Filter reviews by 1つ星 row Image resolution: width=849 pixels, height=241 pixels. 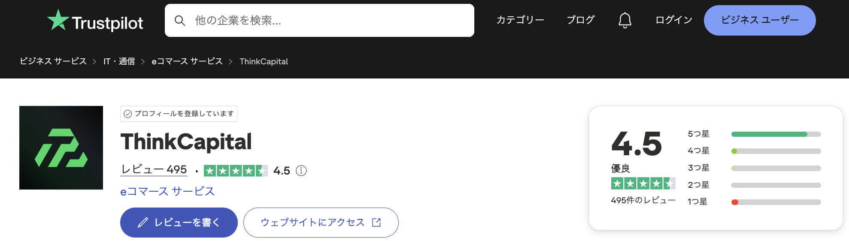(x=754, y=202)
